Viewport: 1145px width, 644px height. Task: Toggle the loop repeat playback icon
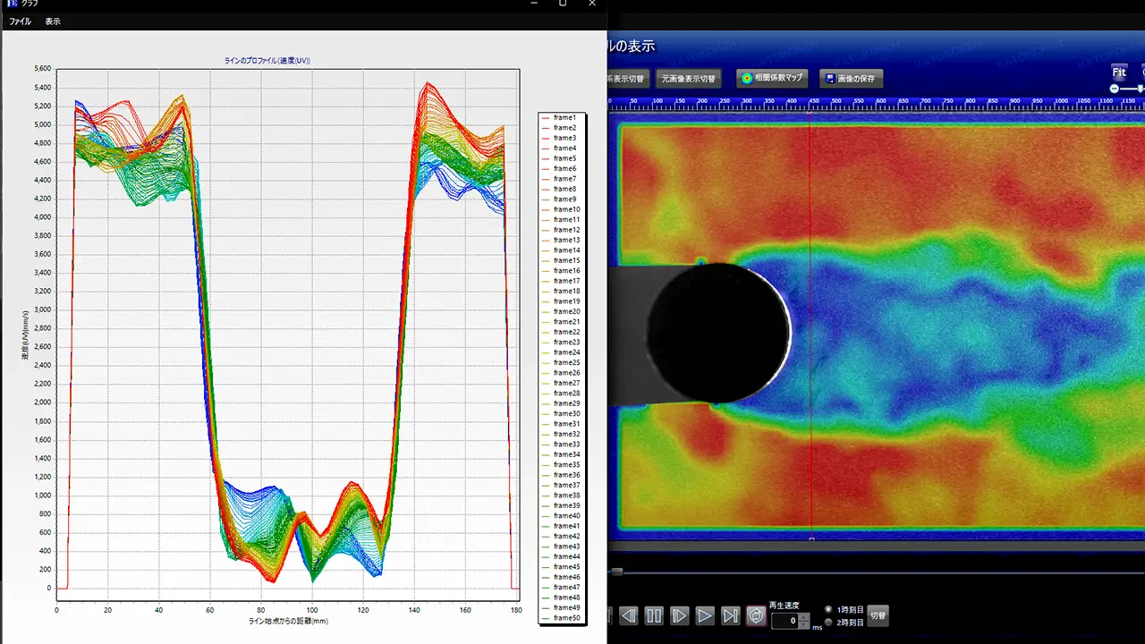tap(756, 615)
